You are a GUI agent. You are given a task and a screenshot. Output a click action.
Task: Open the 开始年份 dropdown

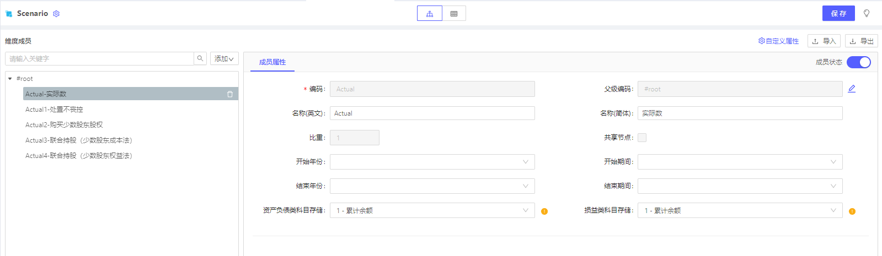point(432,162)
